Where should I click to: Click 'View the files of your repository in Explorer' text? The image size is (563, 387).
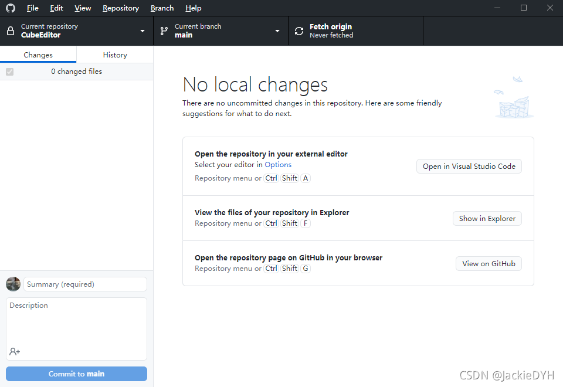point(272,212)
